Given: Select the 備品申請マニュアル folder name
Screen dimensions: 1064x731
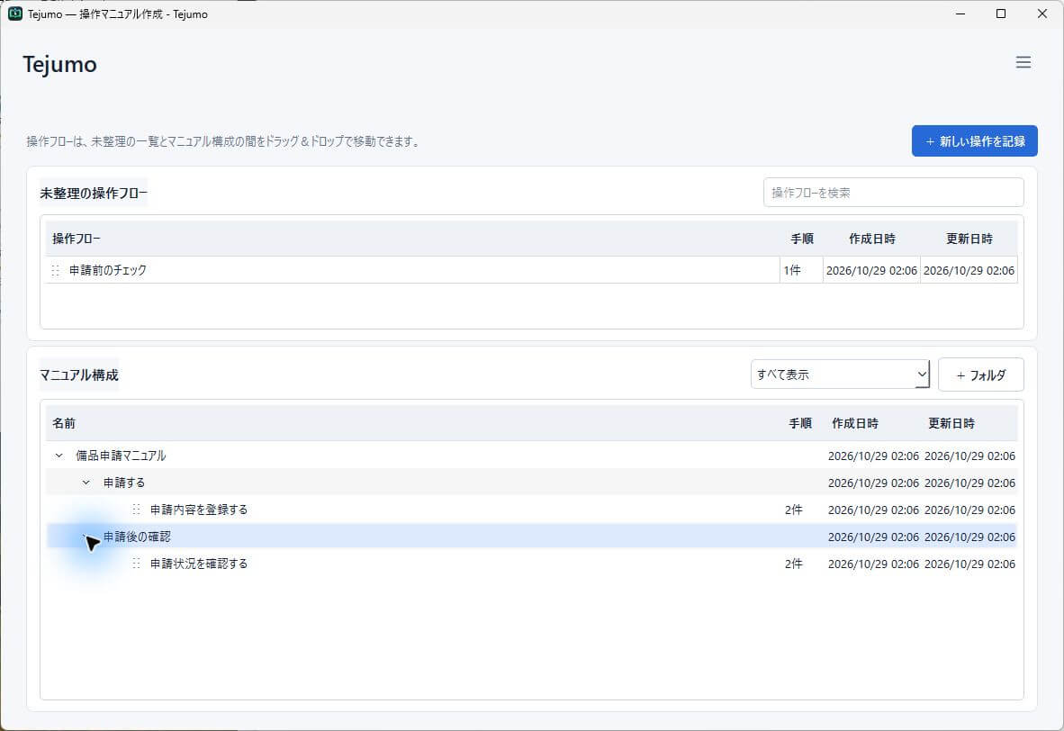Looking at the screenshot, I should click(x=121, y=456).
